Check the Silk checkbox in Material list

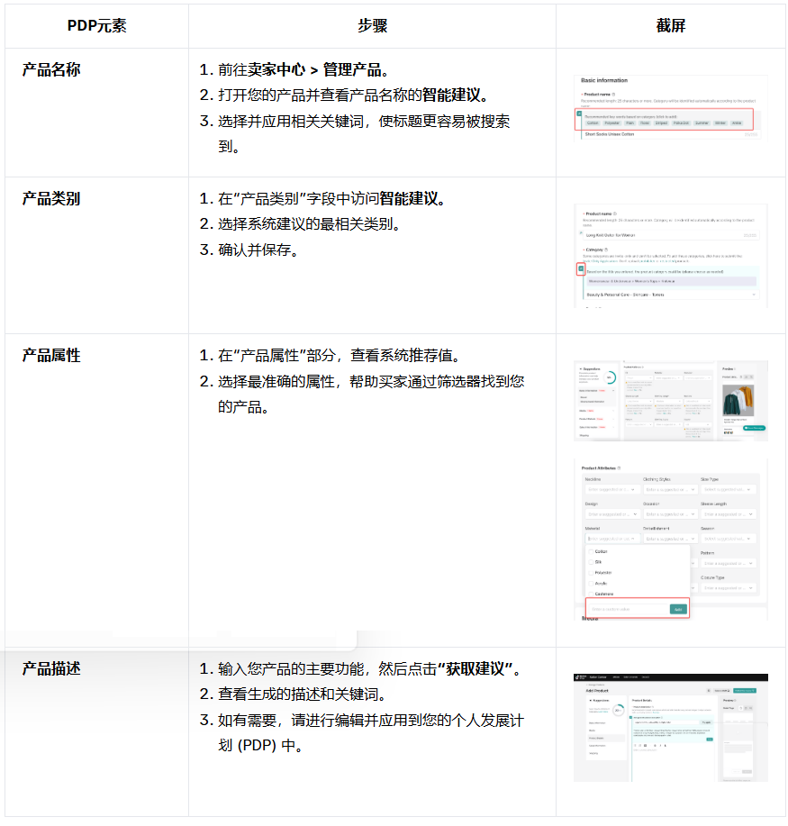[591, 562]
